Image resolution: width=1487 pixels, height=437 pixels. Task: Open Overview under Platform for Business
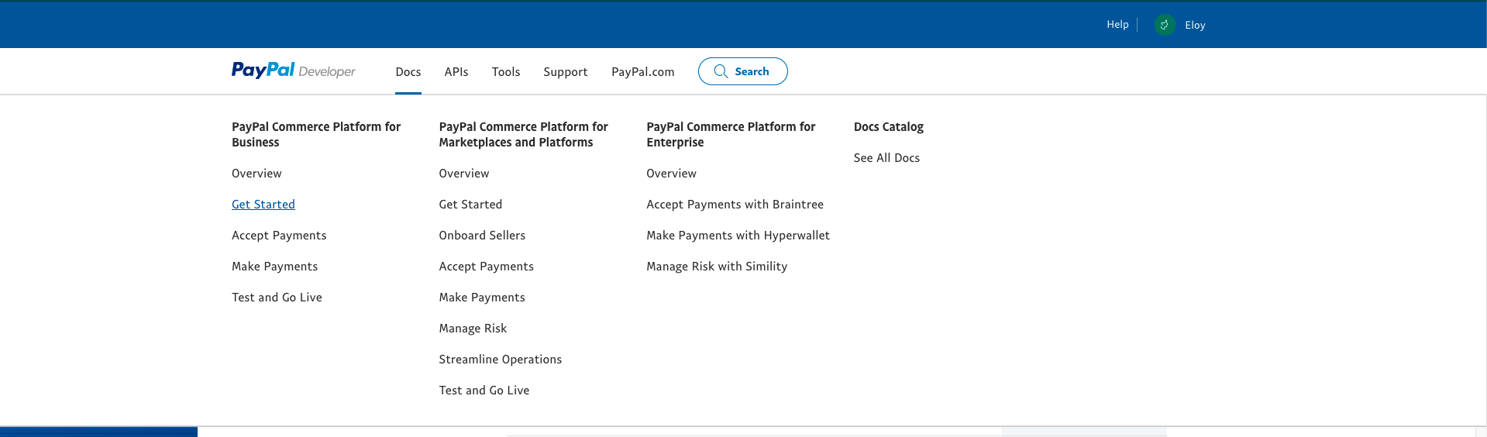coord(256,174)
